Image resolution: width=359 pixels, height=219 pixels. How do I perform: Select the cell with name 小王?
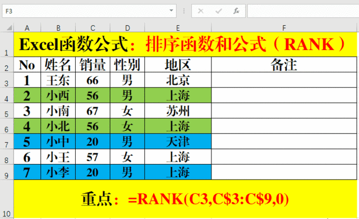point(58,157)
